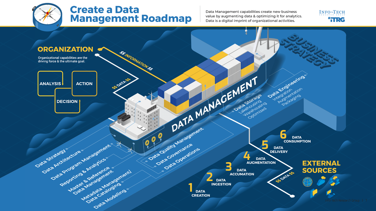Click the DECISION box
The width and height of the screenshot is (376, 211).
pos(67,101)
